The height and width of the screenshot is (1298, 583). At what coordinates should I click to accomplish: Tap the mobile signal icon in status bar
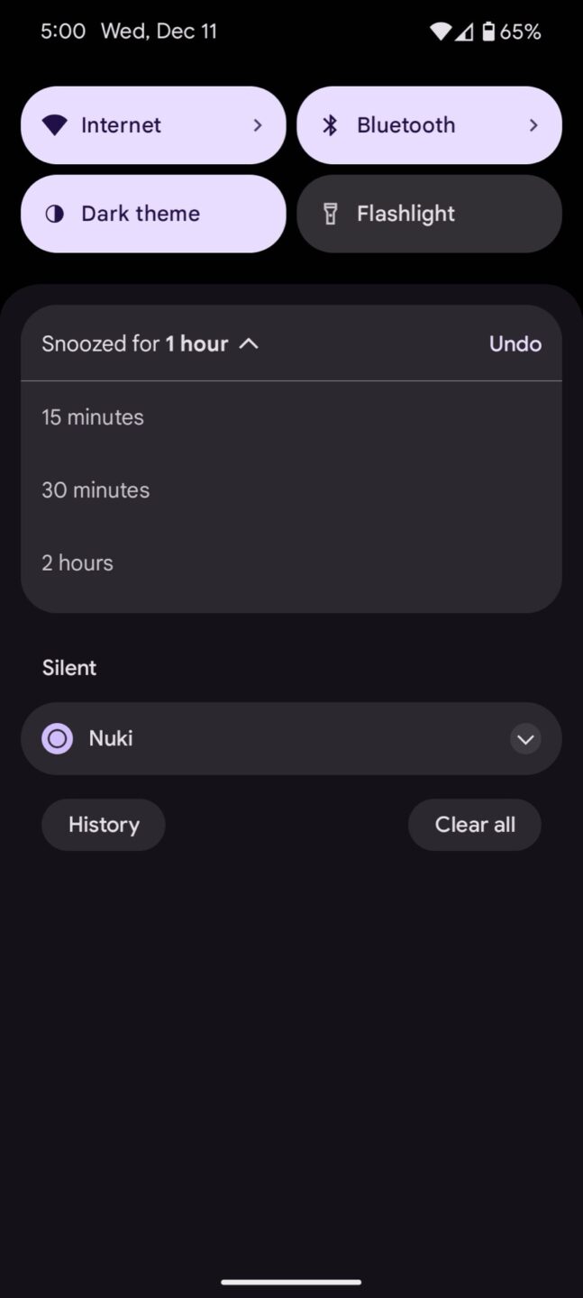click(464, 32)
